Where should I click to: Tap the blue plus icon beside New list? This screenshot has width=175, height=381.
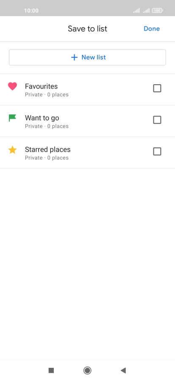tap(74, 57)
